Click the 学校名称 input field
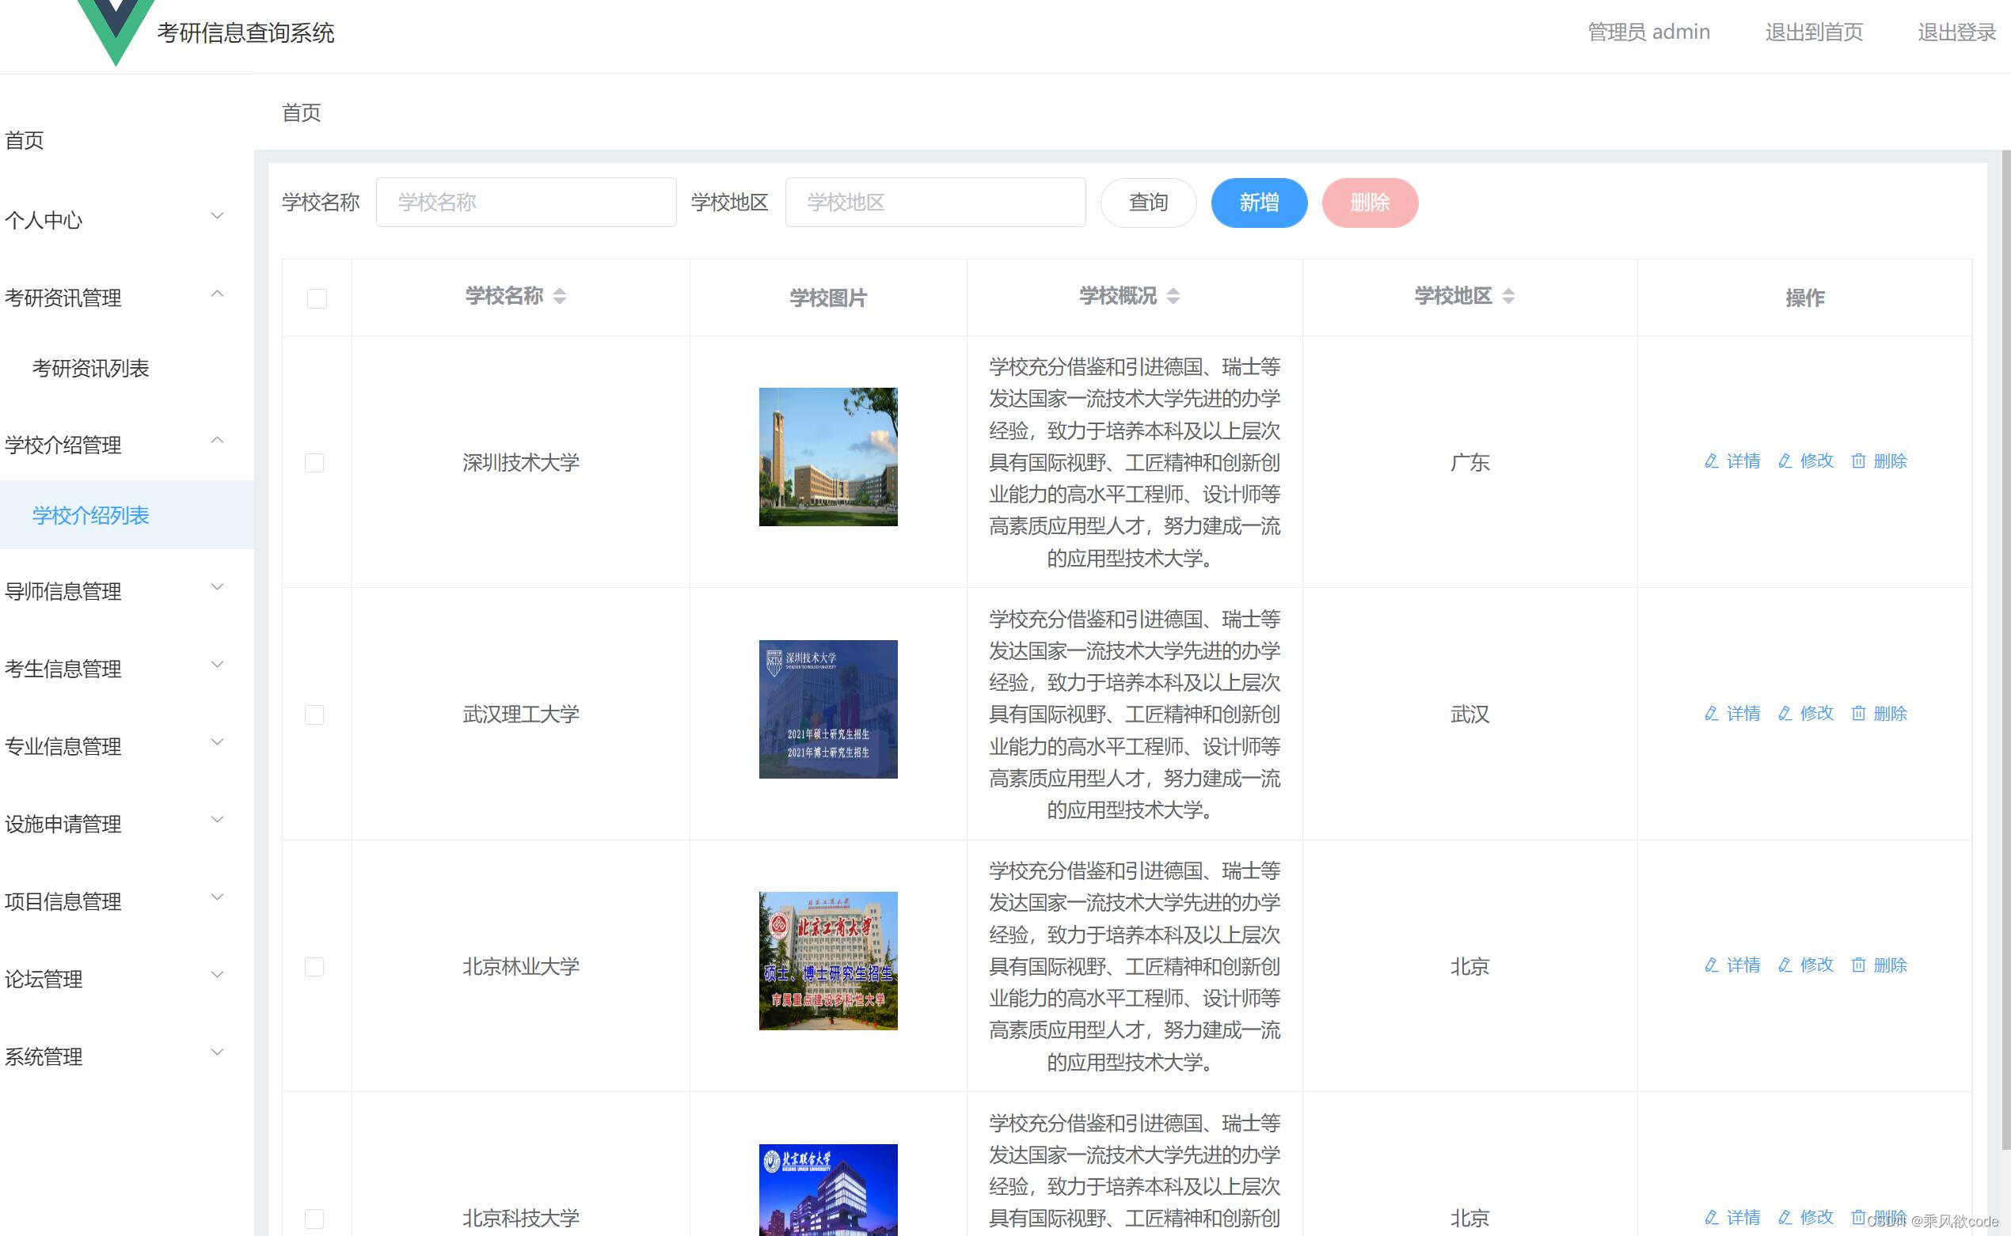Viewport: 2011px width, 1236px height. 526,202
